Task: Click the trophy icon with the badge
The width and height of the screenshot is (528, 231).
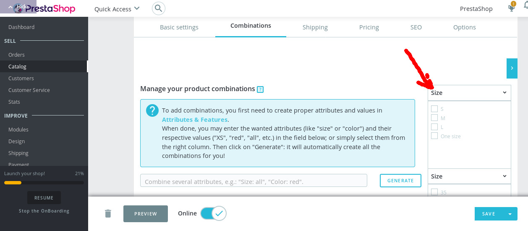Action: pos(511,8)
